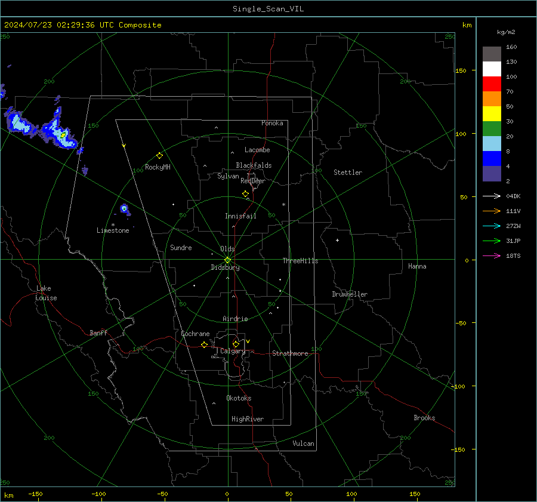Screen dimensions: 537x502
Task: Select the purple 2–4 legend swatch
Action: click(492, 174)
